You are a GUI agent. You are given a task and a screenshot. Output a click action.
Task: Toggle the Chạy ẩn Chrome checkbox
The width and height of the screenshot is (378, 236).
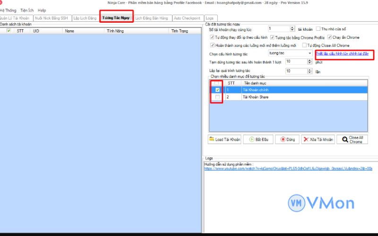329,37
